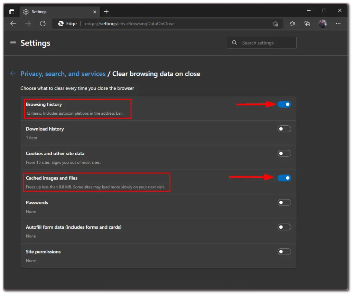Click the search magnifier in Search settings
354x296 pixels.
(x=234, y=42)
